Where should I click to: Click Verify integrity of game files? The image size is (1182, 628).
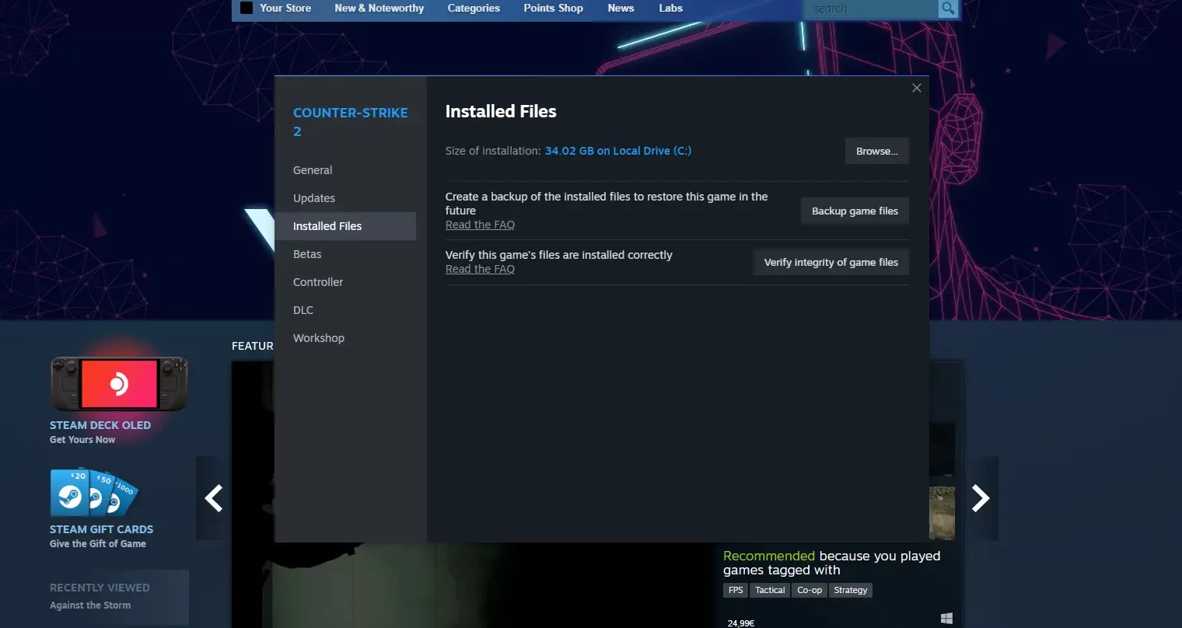pyautogui.click(x=831, y=262)
